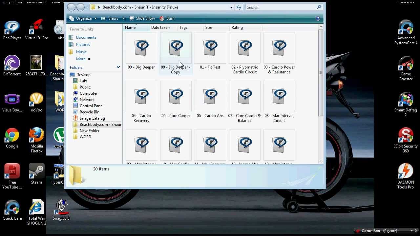Open the DAEMON Tools Pro shortcut
The image size is (420, 236).
[x=406, y=177]
